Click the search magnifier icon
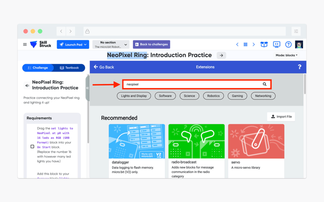324x202 pixels. click(265, 84)
